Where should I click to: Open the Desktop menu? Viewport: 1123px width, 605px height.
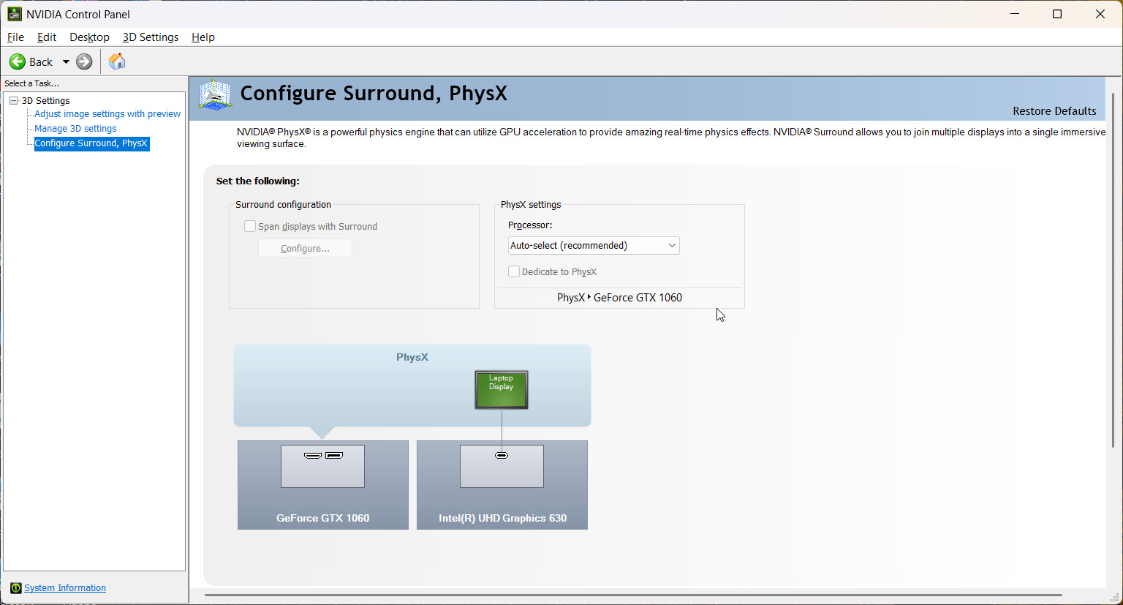coord(89,37)
